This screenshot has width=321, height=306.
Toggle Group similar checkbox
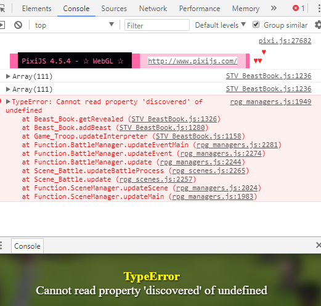point(256,25)
